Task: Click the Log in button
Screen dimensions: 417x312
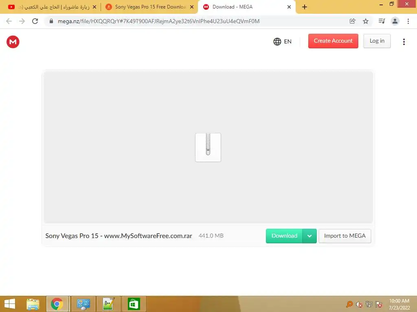Action: (377, 41)
